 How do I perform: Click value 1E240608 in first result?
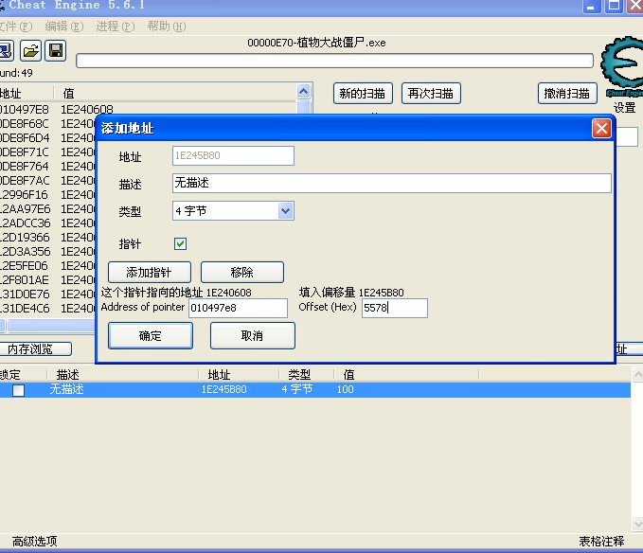pos(87,110)
